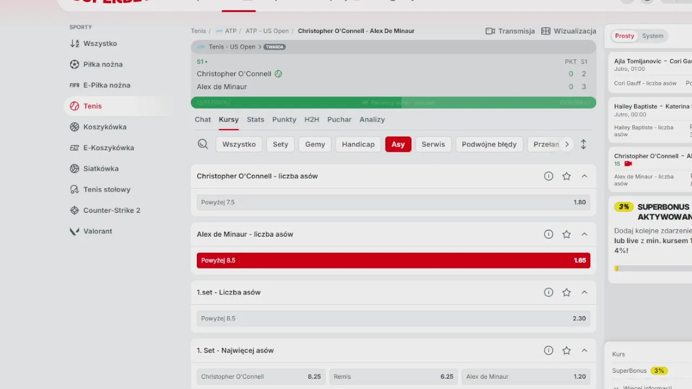The width and height of the screenshot is (692, 389).
Task: Switch betslip to Prosty mode
Action: 624,36
